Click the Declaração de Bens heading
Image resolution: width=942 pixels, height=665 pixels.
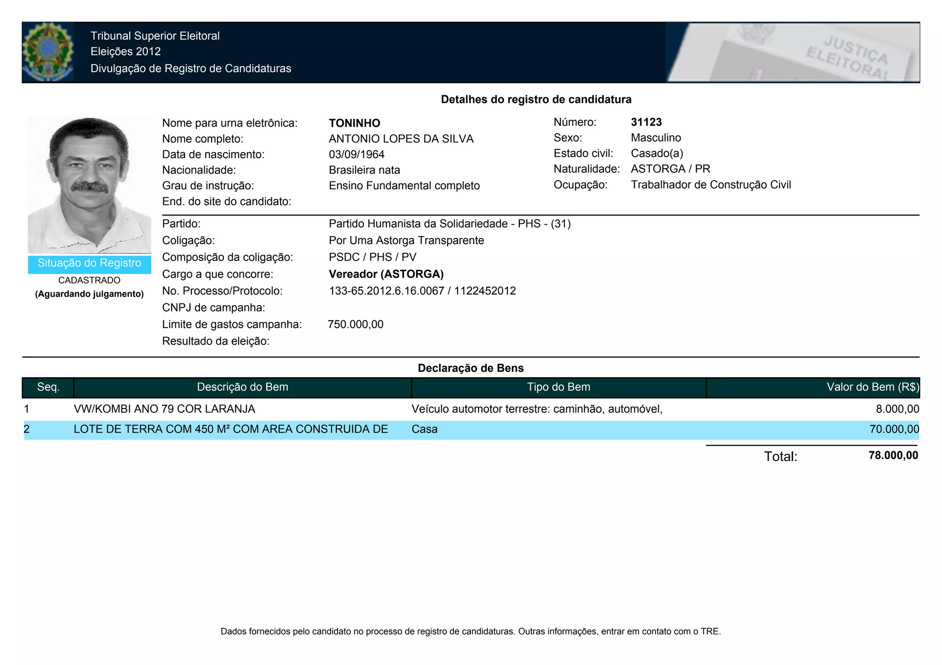(x=471, y=368)
